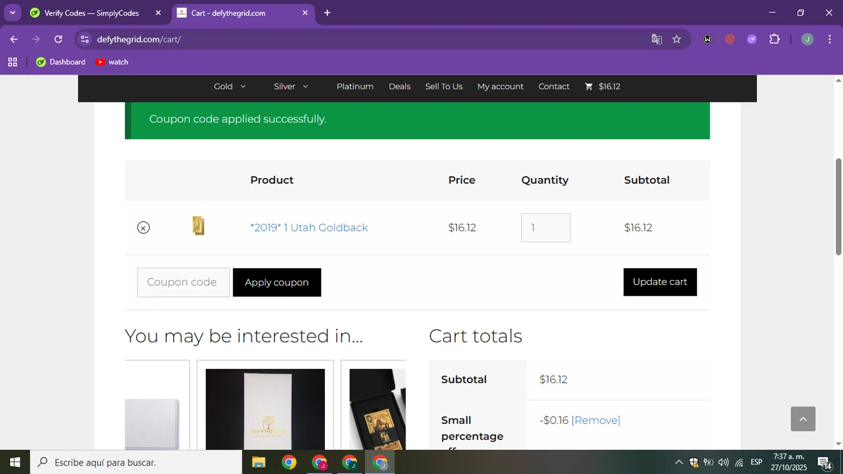843x474 pixels.
Task: Open the watch YouTube bookmark
Action: pos(112,62)
